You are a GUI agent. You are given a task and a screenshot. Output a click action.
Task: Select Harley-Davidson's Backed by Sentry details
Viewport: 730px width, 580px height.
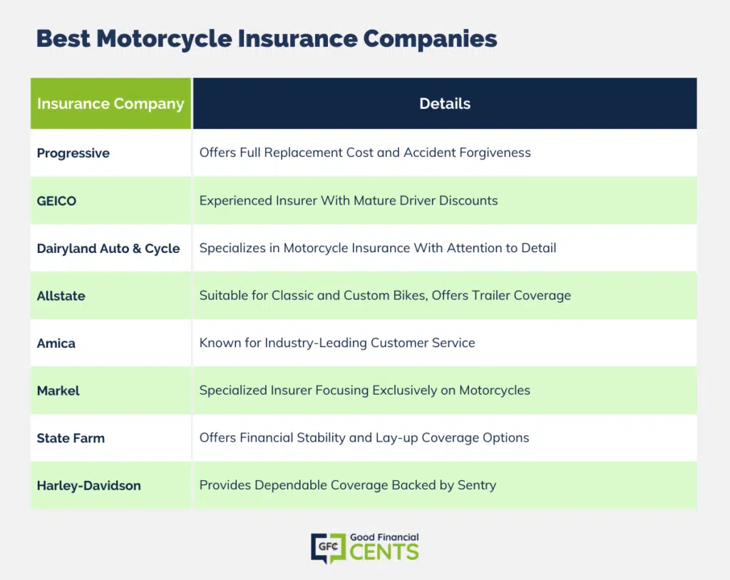pos(348,485)
